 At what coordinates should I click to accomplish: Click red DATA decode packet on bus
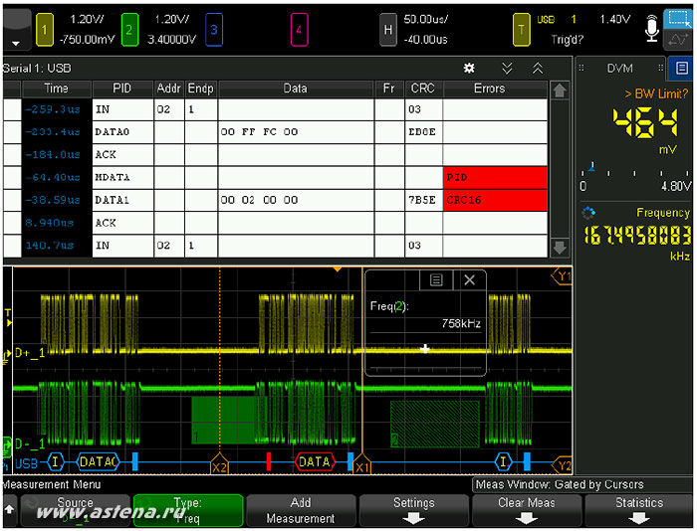pos(315,461)
